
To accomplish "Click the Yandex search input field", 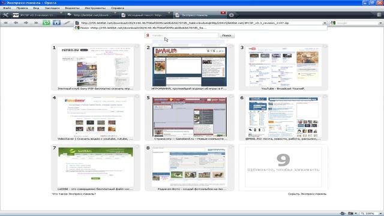I will [181, 35].
